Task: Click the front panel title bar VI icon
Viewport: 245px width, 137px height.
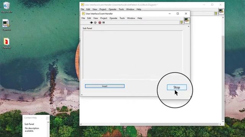Action: 83,14
